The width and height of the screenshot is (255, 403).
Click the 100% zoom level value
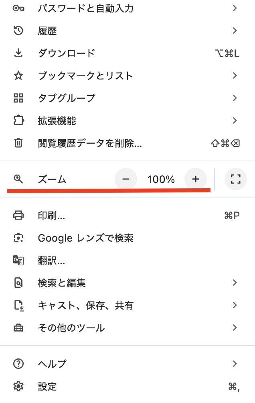tap(161, 179)
